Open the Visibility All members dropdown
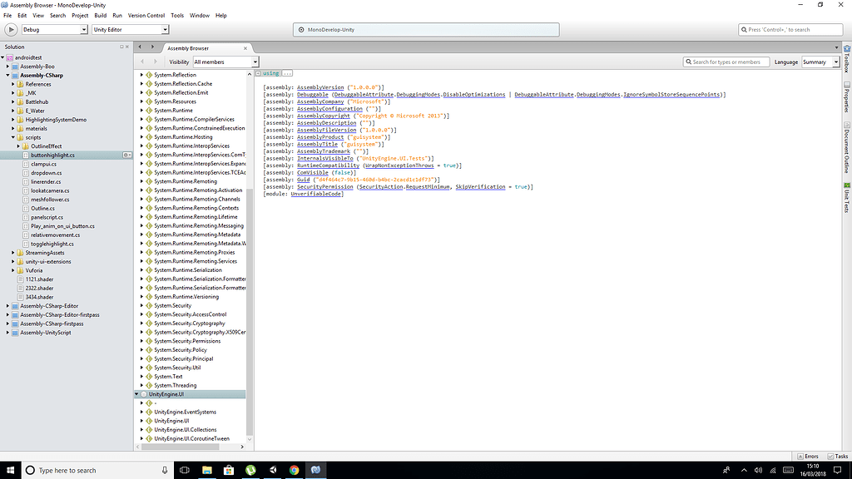Image resolution: width=852 pixels, height=479 pixels. pos(225,62)
